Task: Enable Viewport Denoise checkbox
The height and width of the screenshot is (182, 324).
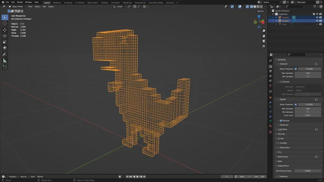Action: (281, 82)
